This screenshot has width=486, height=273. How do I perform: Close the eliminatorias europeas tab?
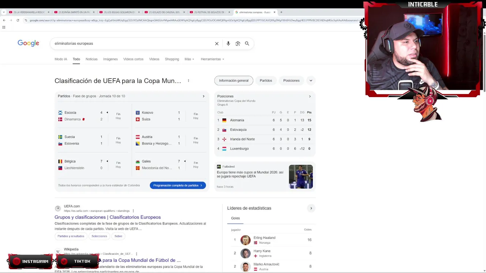(x=275, y=12)
